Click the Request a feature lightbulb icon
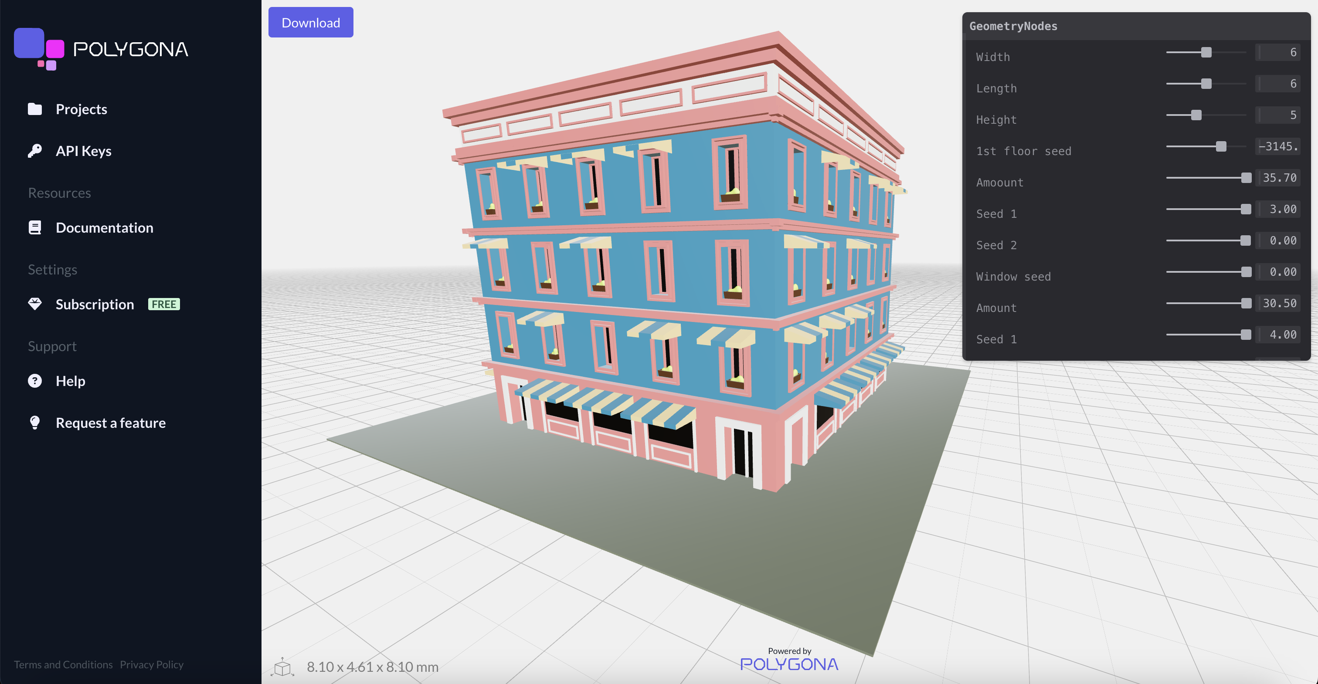 (x=35, y=423)
